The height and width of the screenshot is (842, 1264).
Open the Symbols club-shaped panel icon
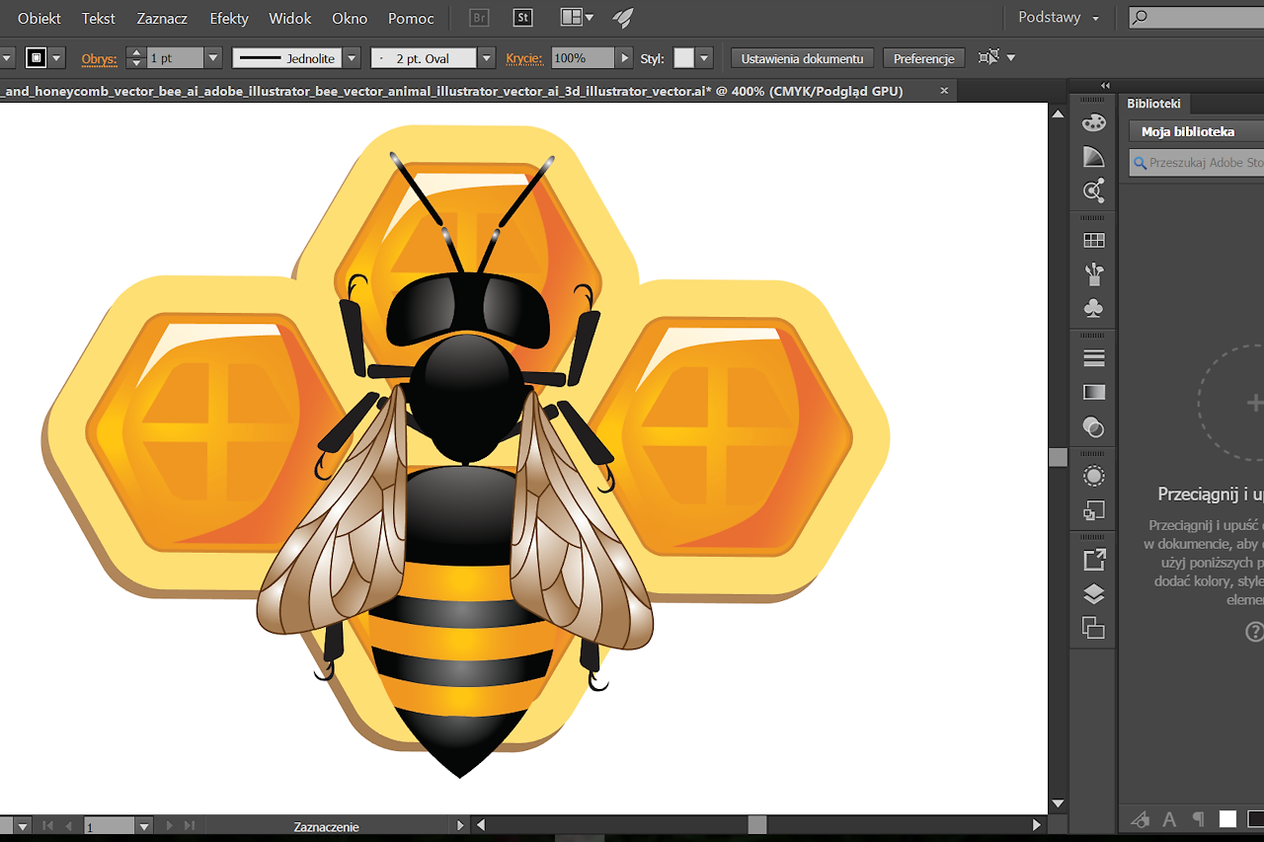click(1093, 308)
